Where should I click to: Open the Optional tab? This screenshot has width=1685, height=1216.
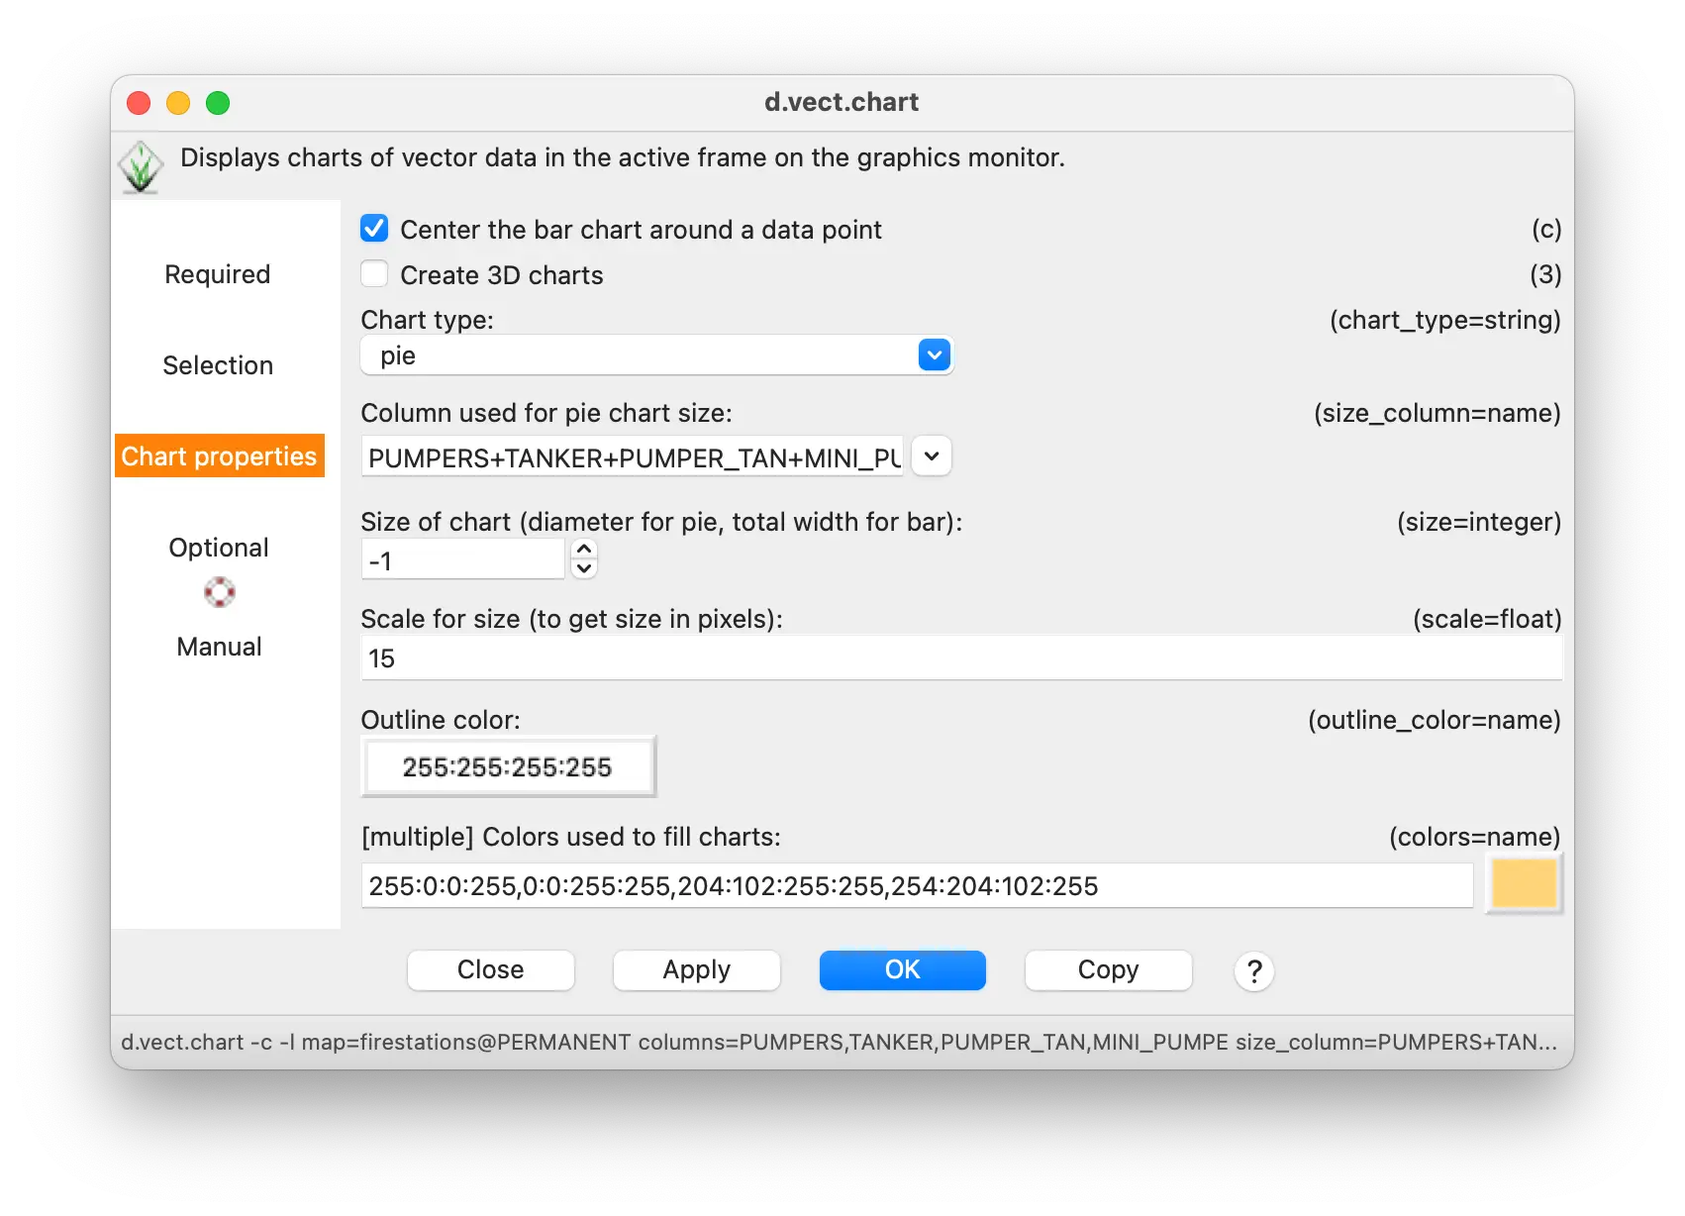pos(218,548)
